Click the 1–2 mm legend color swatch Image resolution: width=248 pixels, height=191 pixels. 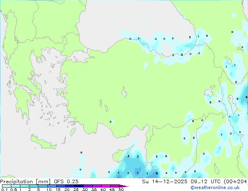click(25, 186)
